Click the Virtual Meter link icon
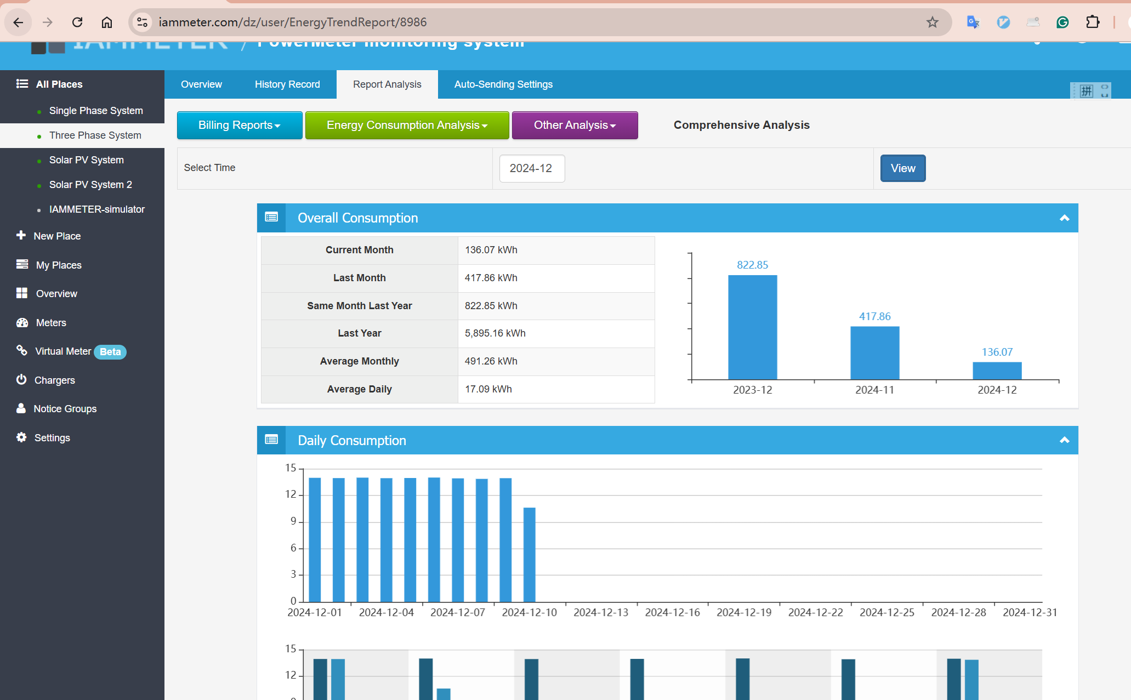Viewport: 1131px width, 700px height. click(x=22, y=350)
